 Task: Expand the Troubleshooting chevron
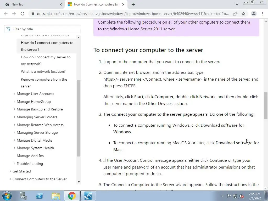pos(14,164)
